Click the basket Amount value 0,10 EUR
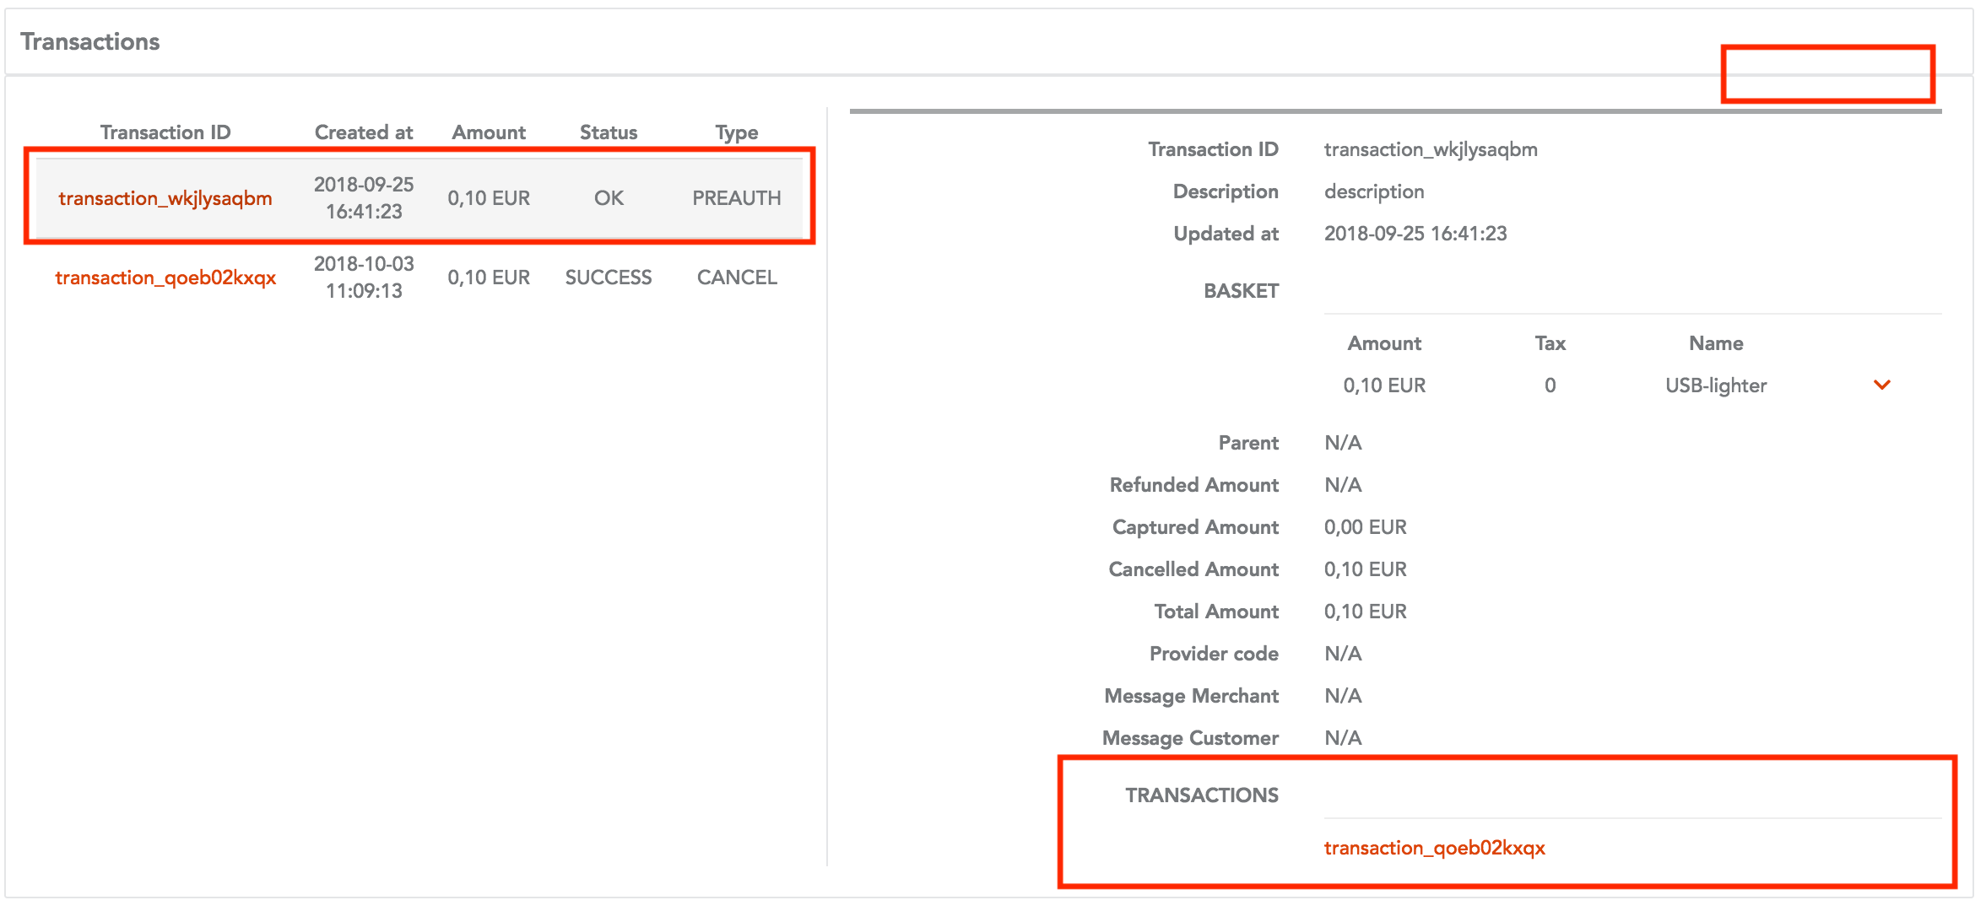Image resolution: width=1986 pixels, height=911 pixels. click(1384, 385)
